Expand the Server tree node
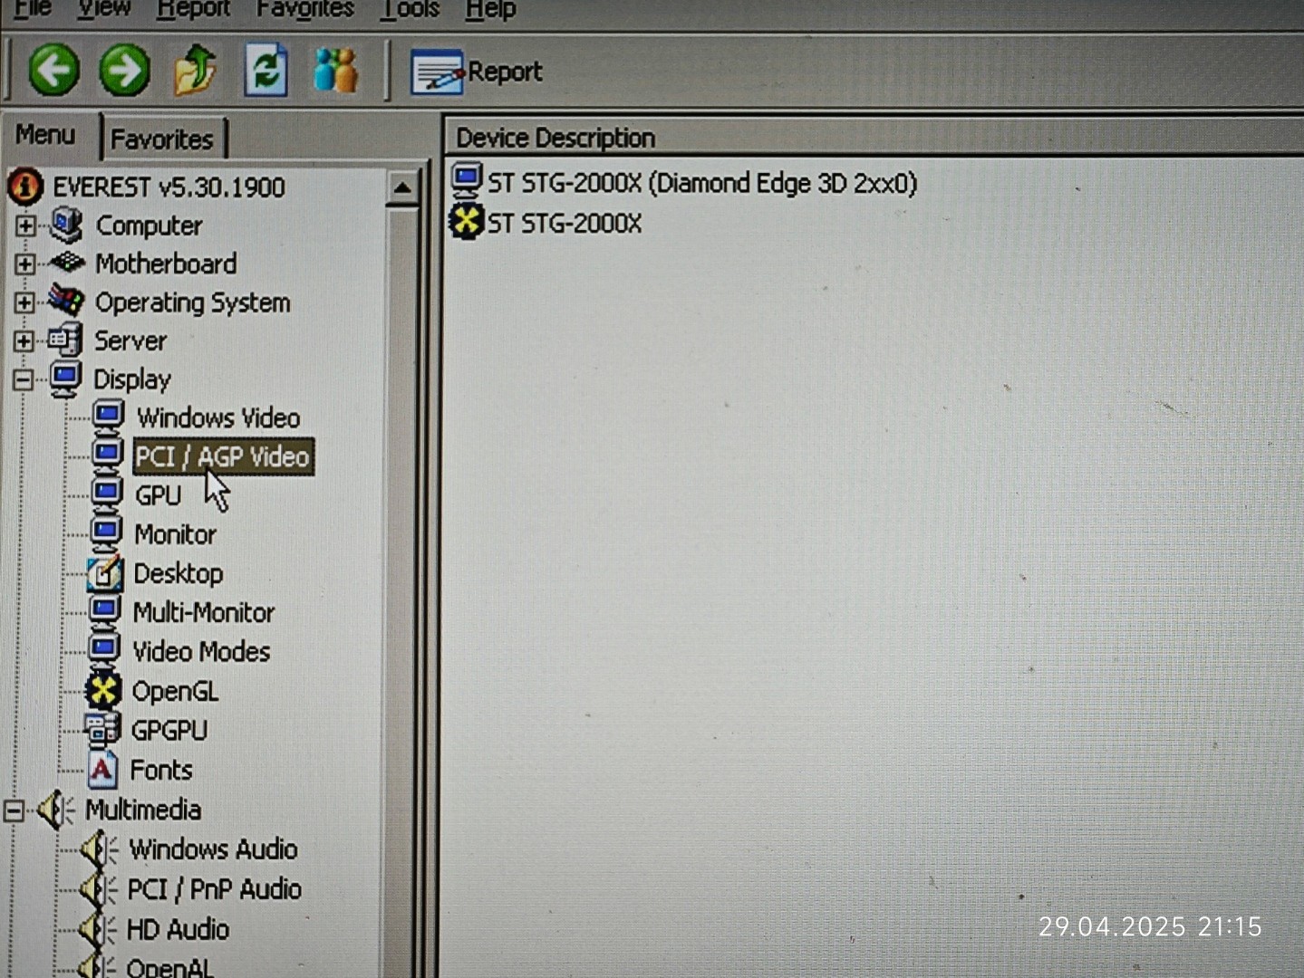 tap(24, 341)
